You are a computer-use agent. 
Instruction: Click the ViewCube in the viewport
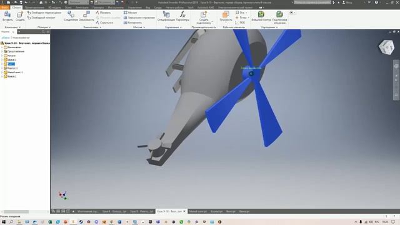point(387,47)
